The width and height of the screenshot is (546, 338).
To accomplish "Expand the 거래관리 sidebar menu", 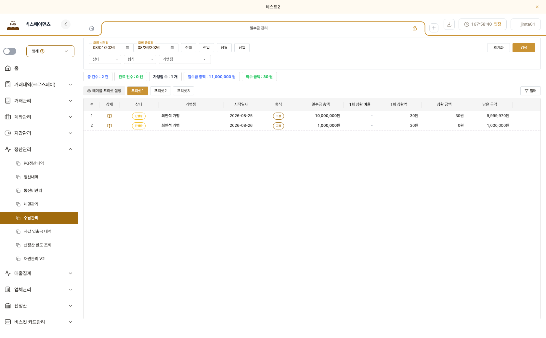I will tap(39, 101).
